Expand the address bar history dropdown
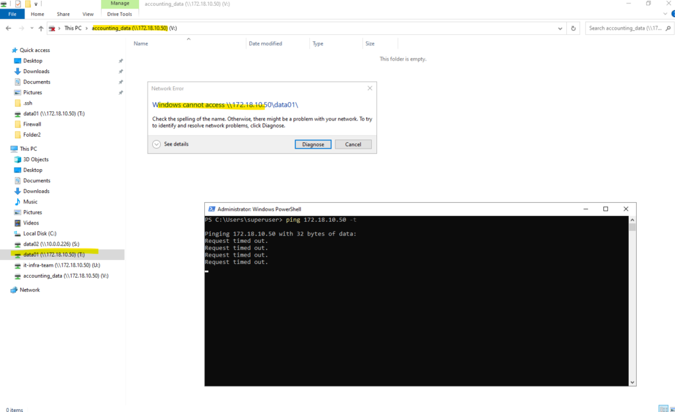The height and width of the screenshot is (412, 675). click(x=560, y=28)
